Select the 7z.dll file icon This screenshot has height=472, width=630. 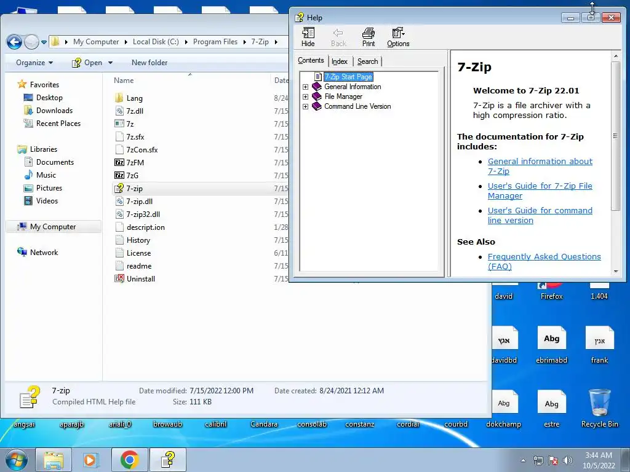click(x=119, y=111)
